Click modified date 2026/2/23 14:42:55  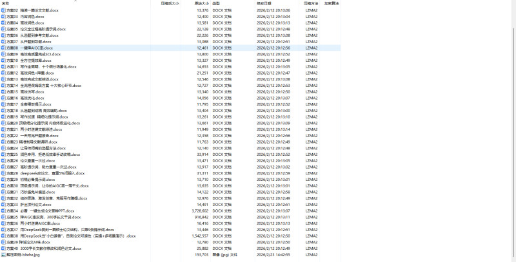coord(273,255)
